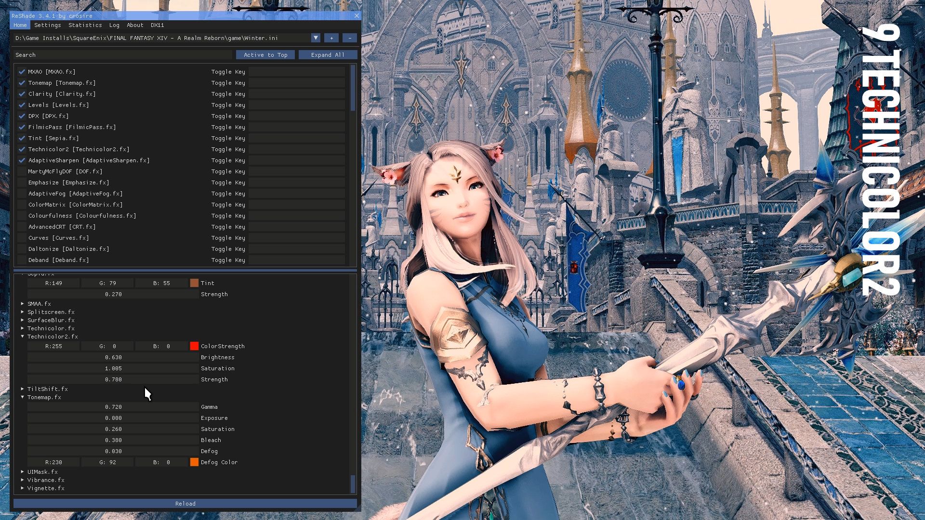This screenshot has height=520, width=925.
Task: Enable the Daltonize checkbox
Action: coord(22,249)
